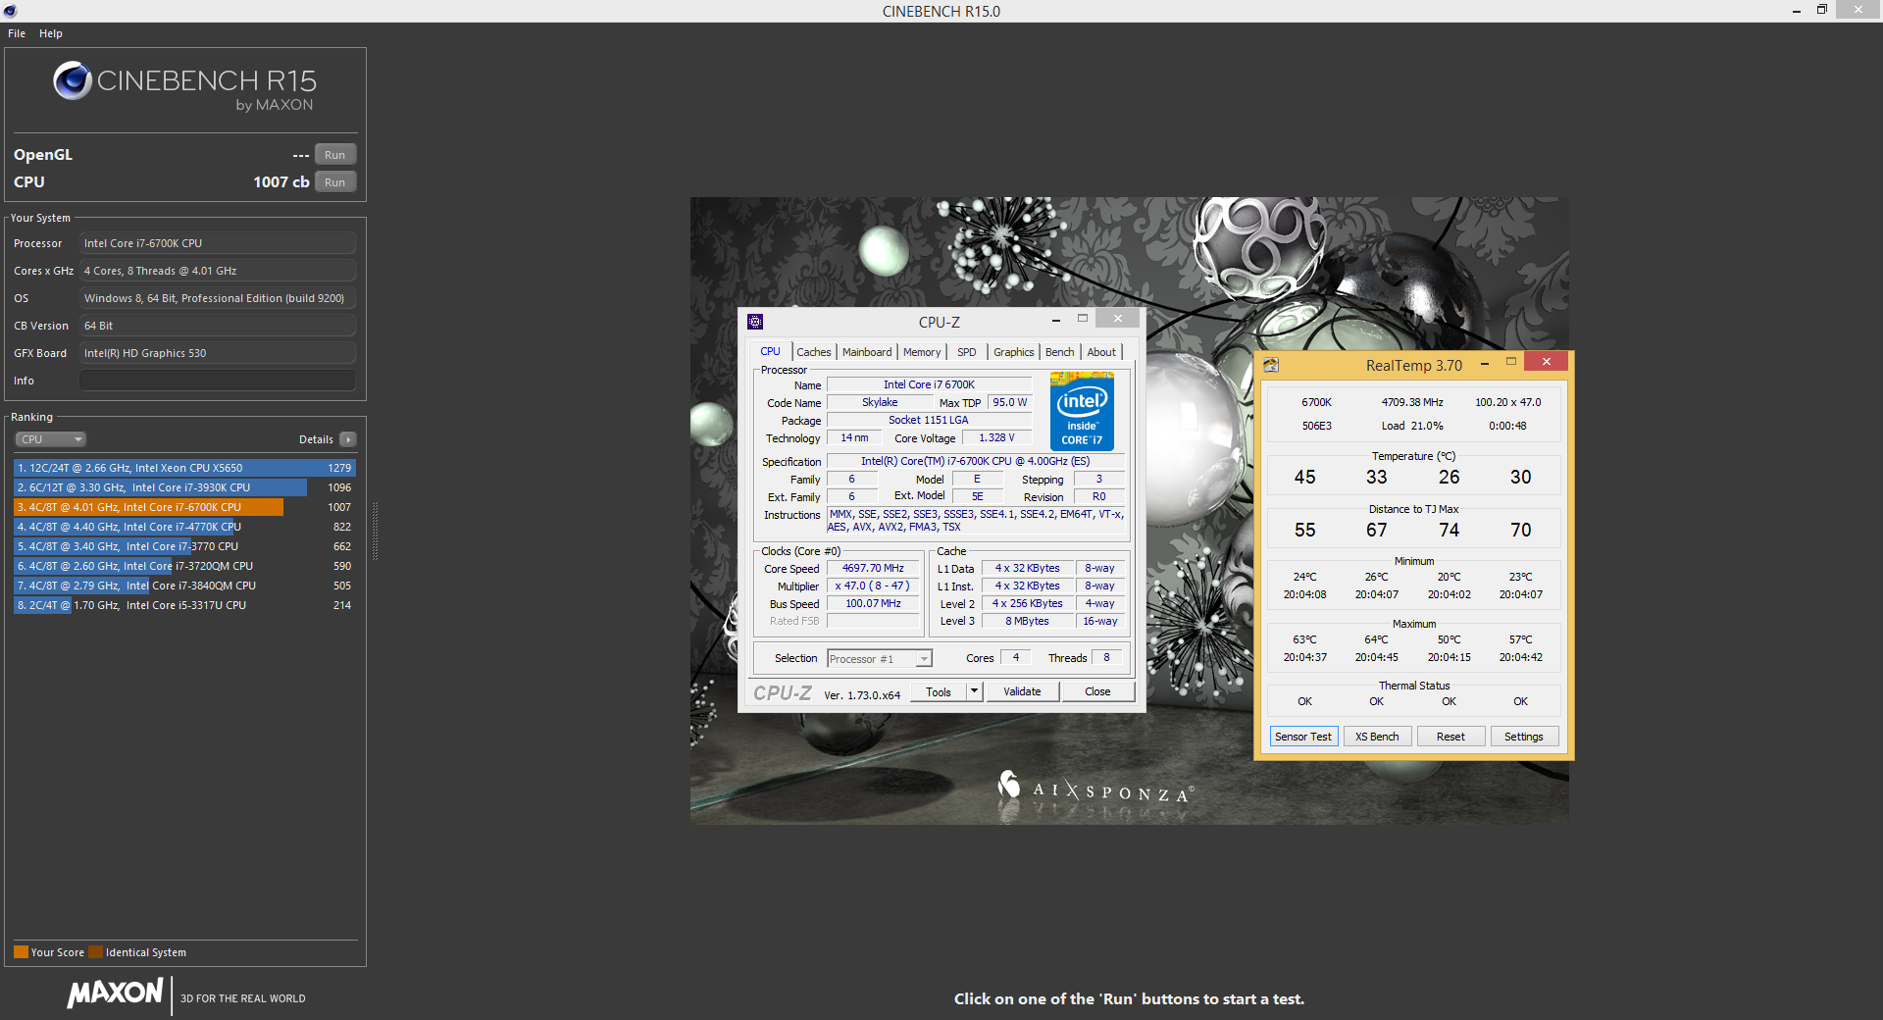Click the CPU-Z window title icon
Viewport: 1883px width, 1020px height.
tap(755, 322)
